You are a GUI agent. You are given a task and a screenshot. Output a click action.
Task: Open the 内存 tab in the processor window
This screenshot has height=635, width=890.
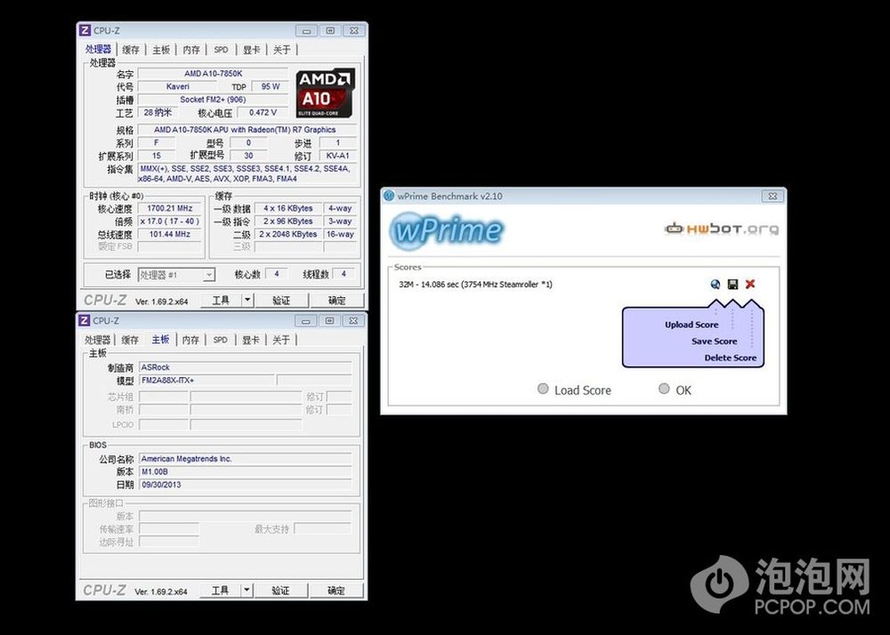tap(191, 50)
